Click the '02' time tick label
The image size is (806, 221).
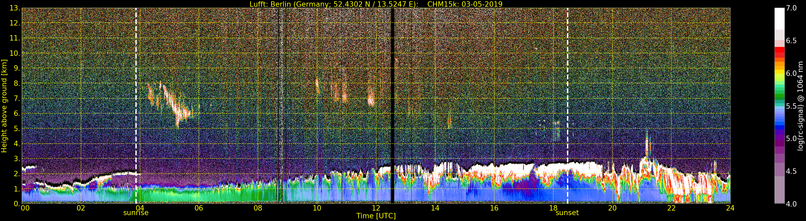pyautogui.click(x=81, y=208)
